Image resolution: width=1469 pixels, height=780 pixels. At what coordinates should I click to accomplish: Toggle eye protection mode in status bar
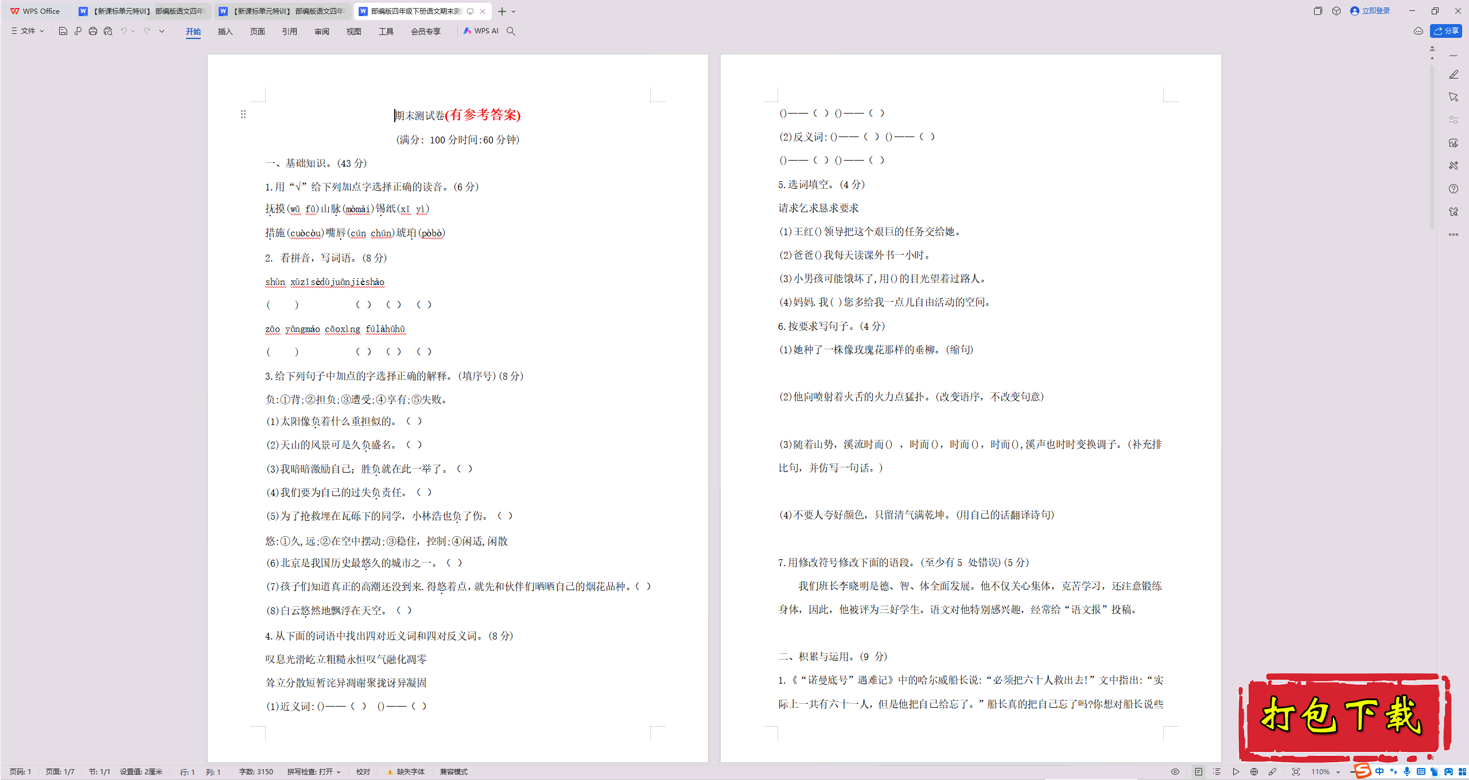[x=1175, y=772]
